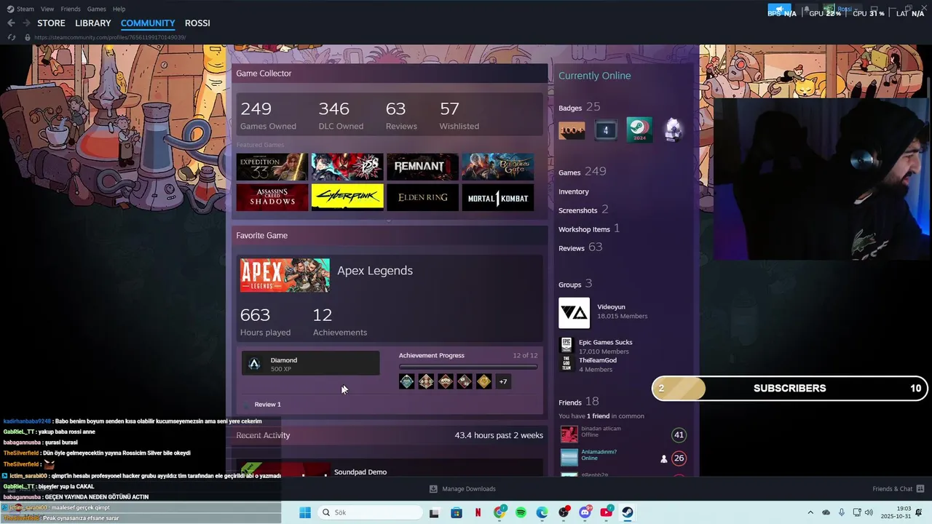Viewport: 932px width, 524px height.
Task: Switch to the COMMUNITY tab
Action: point(148,23)
